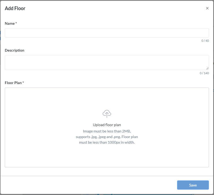Click the Description field label
This screenshot has width=214, height=195.
[14, 50]
